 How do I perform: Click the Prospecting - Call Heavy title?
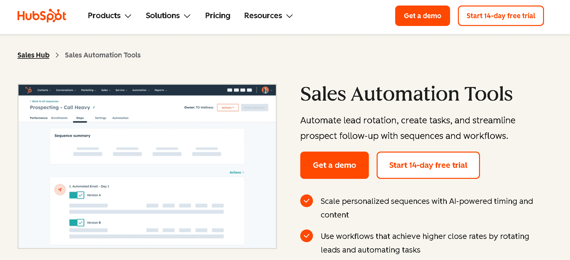pyautogui.click(x=60, y=107)
